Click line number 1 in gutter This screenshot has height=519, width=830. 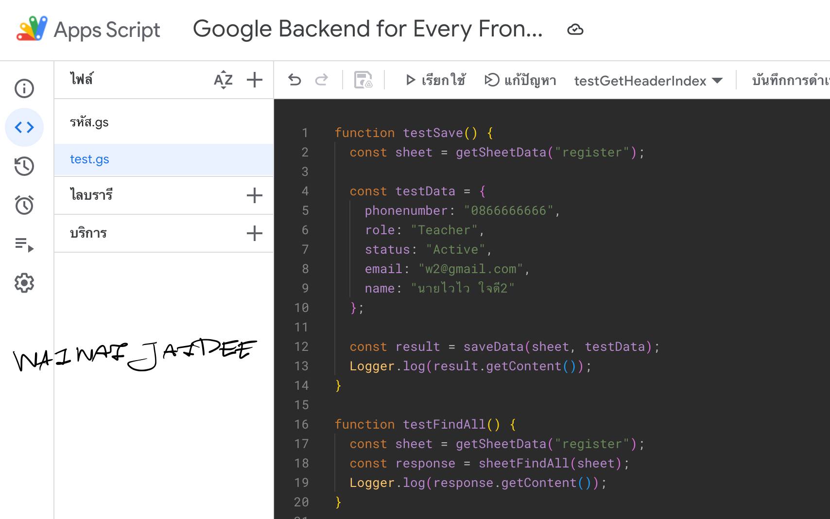coord(305,133)
